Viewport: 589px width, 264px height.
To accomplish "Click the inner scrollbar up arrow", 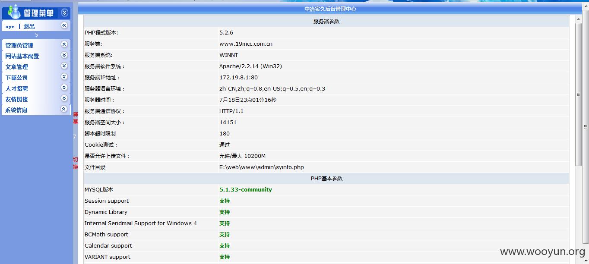I will pyautogui.click(x=579, y=19).
